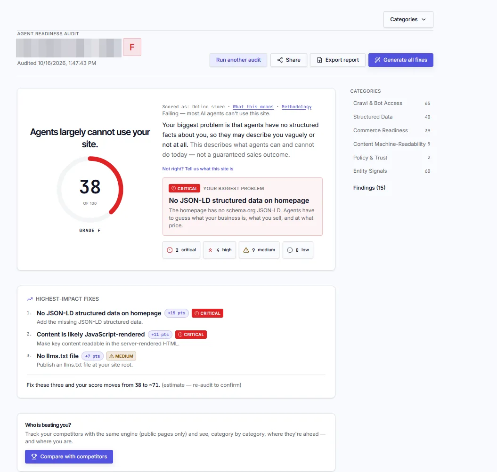
Task: Click the Audited 10/16/2026 timestamp
Action: coord(57,63)
